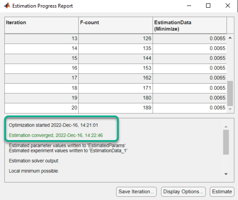The image size is (238, 200).
Task: Click the MATLAB logo icon in title bar
Action: [7, 6]
